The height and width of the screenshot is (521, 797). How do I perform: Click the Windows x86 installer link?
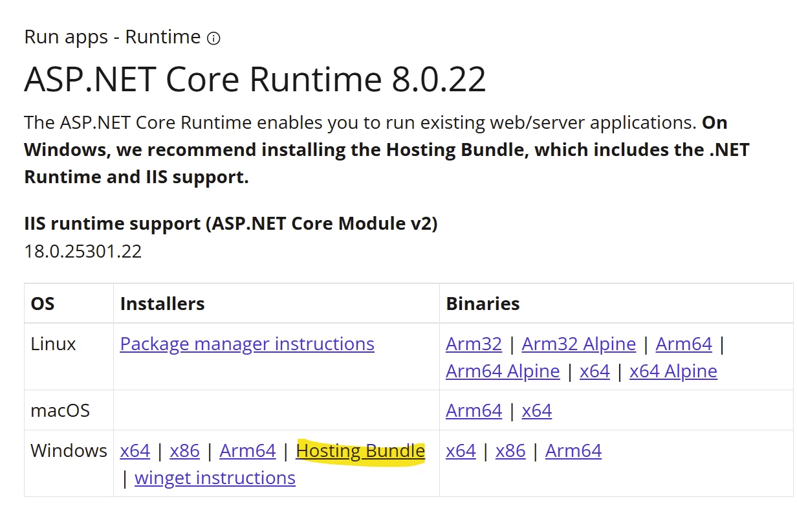click(x=184, y=450)
